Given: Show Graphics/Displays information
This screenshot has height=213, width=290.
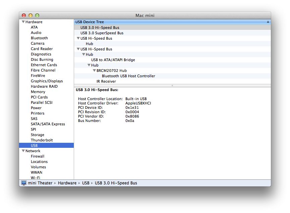Looking at the screenshot, I should point(47,81).
